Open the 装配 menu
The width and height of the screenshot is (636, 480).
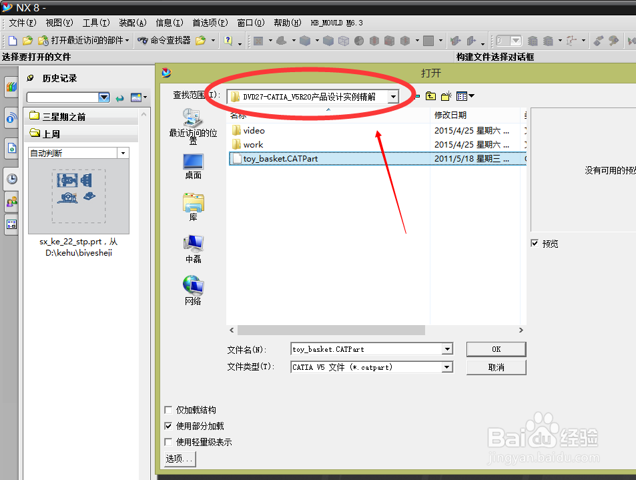pos(131,22)
